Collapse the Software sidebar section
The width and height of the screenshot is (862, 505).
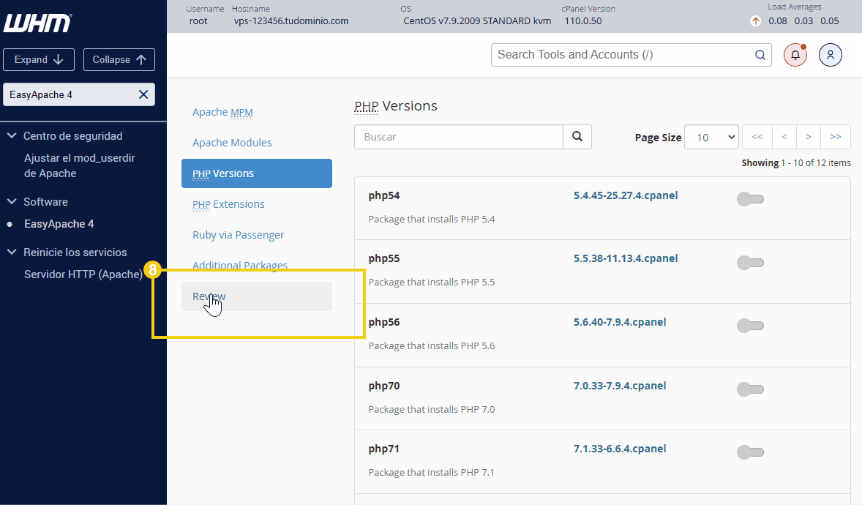point(12,201)
